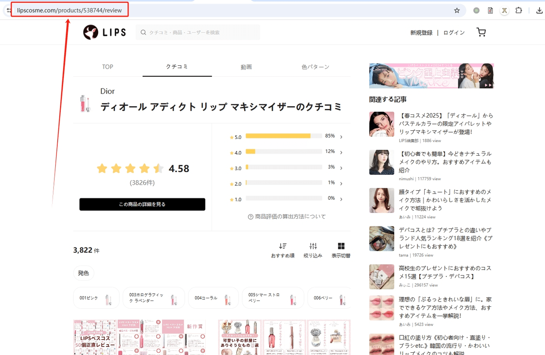The width and height of the screenshot is (545, 355).
Task: Expand the 1.0 star rating reviews
Action: click(x=341, y=199)
